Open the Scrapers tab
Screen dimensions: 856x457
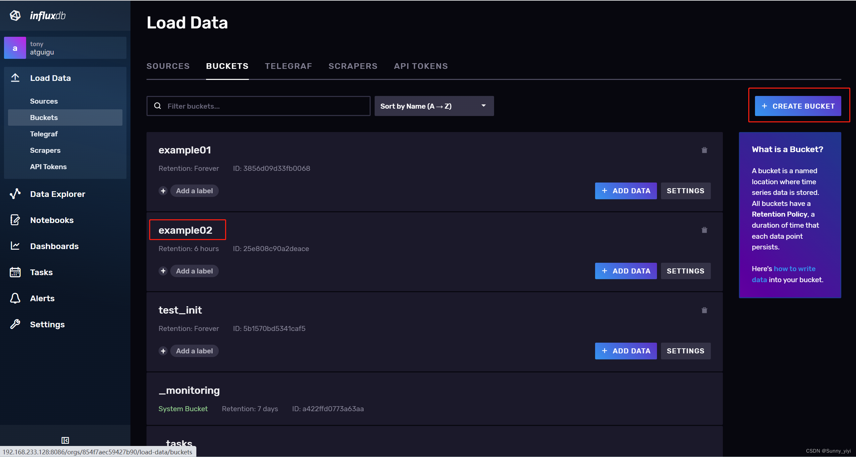353,66
